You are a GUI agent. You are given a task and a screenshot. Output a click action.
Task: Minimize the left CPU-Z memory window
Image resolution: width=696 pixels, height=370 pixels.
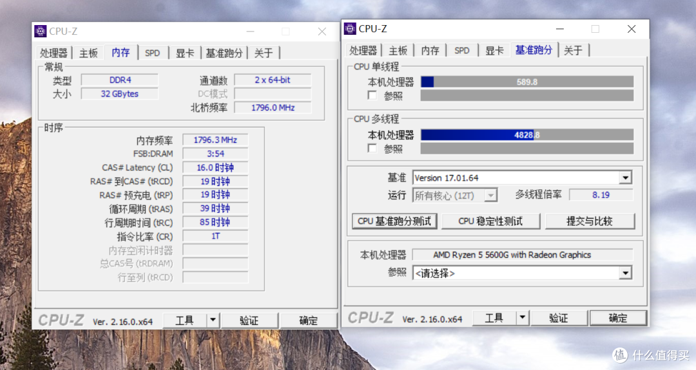[250, 32]
